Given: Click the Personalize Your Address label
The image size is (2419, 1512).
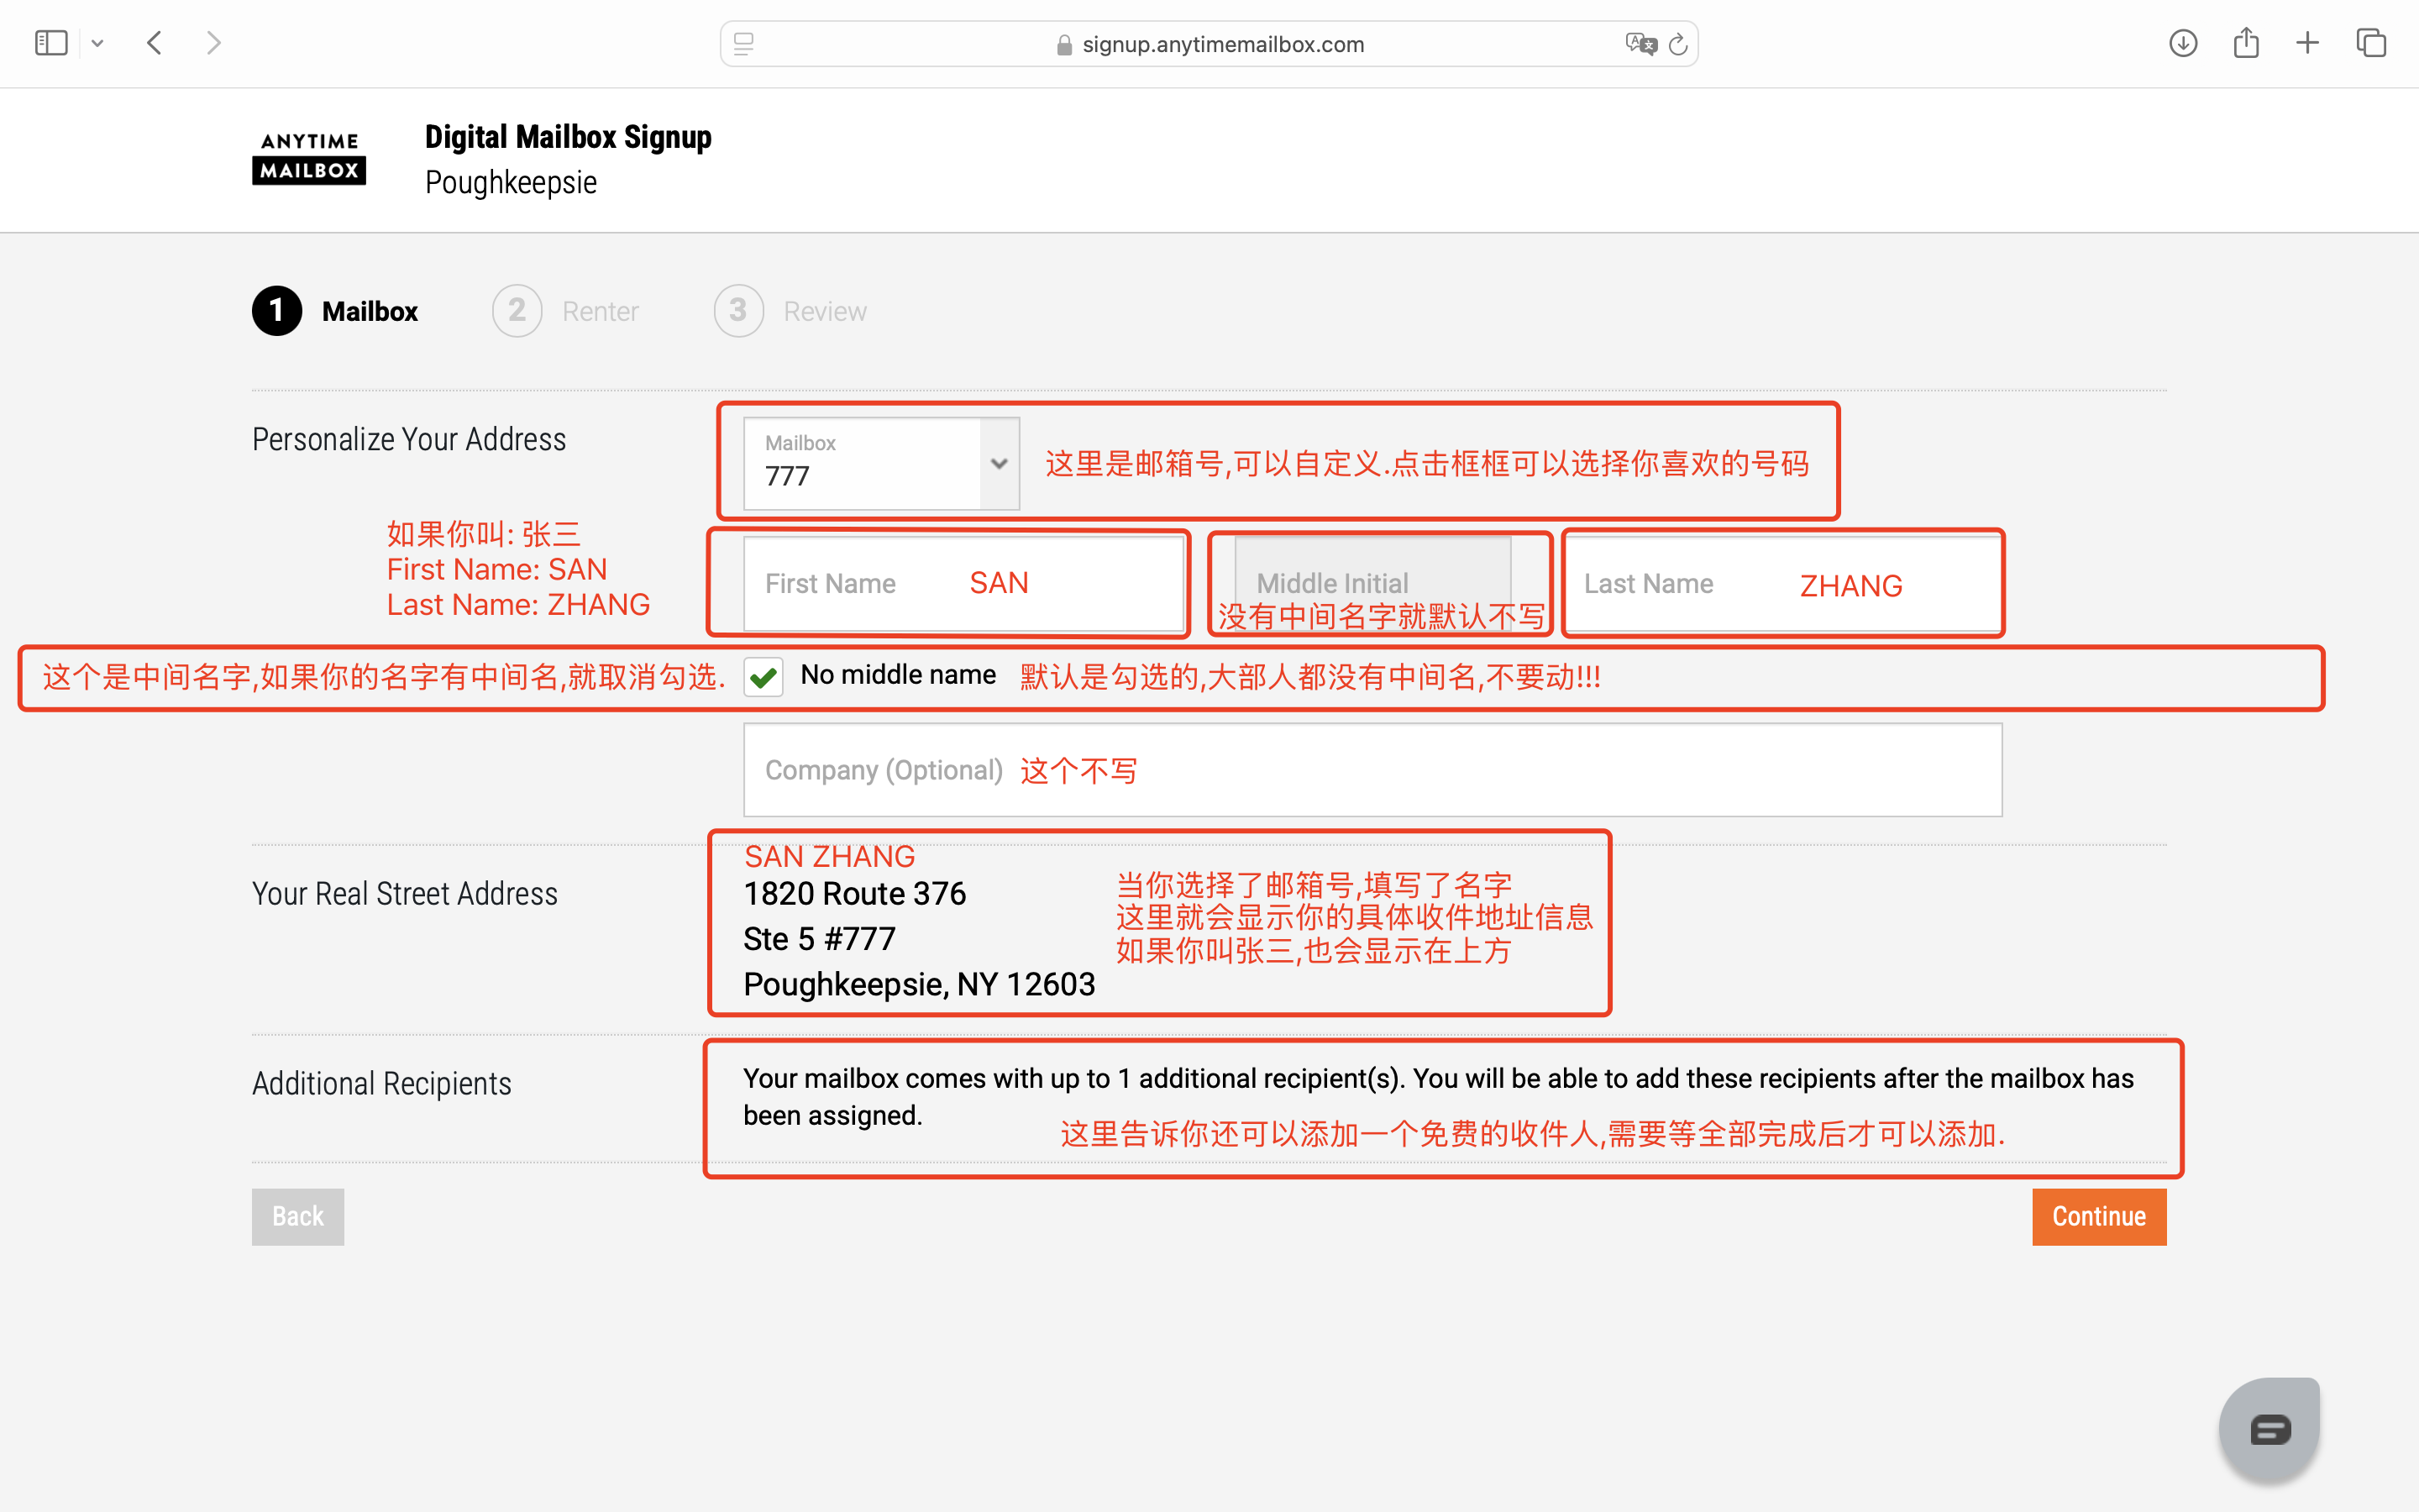Looking at the screenshot, I should (409, 439).
